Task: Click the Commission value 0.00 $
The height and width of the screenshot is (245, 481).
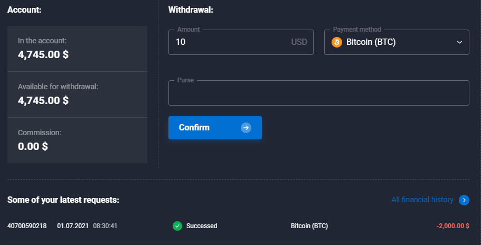Action: [33, 146]
